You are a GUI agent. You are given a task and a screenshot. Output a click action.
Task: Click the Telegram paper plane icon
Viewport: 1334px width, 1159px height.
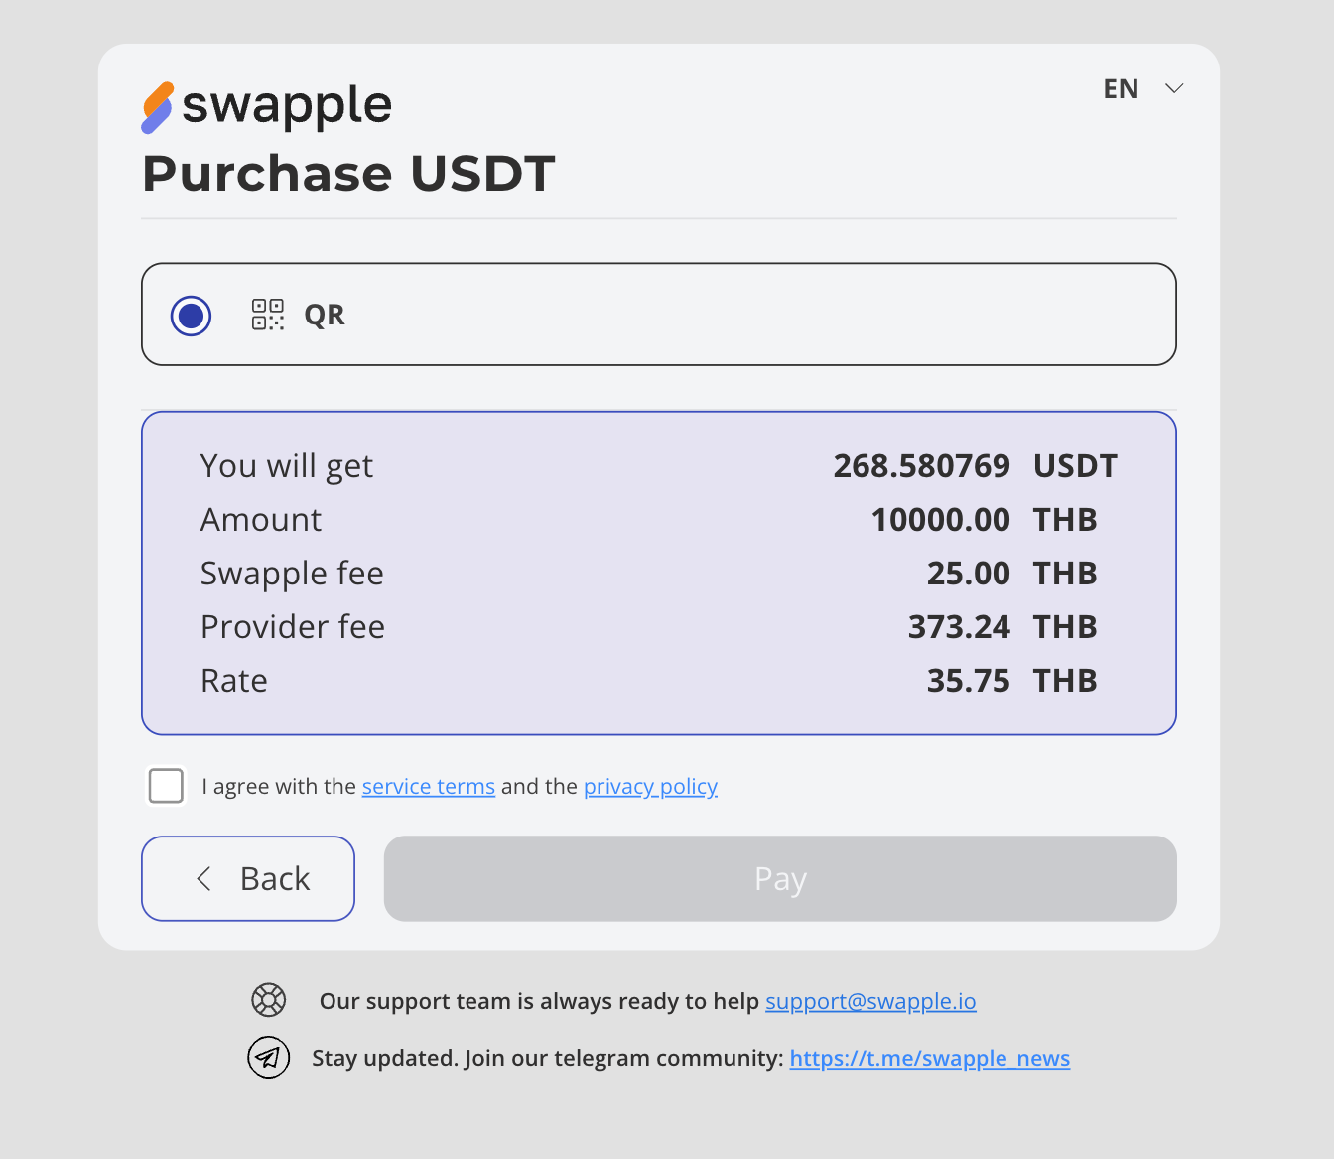(x=268, y=1057)
